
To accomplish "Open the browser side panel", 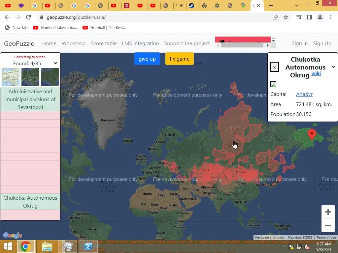I will click(310, 17).
